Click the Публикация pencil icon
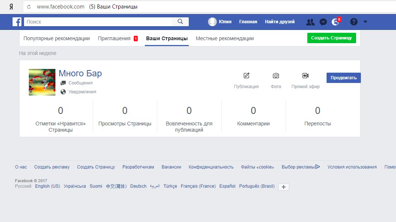This screenshot has width=396, height=222. (246, 76)
